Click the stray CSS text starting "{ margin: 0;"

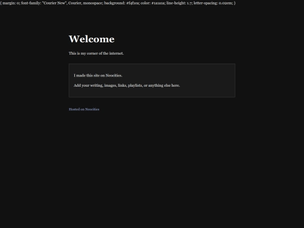(118, 3)
